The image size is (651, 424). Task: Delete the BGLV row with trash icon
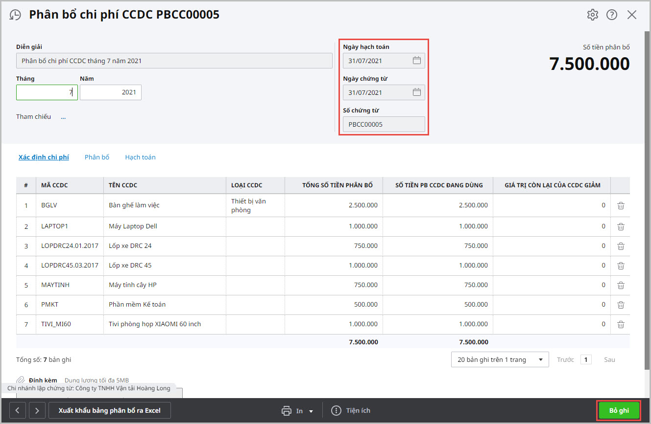[x=621, y=206]
